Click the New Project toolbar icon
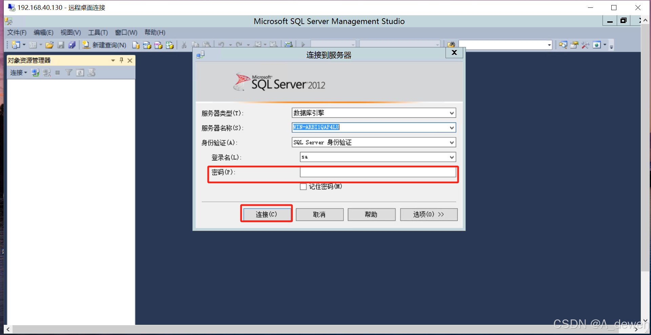Image resolution: width=651 pixels, height=335 pixels. coord(16,45)
